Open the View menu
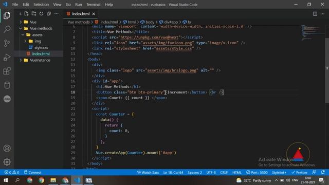 tap(57, 5)
